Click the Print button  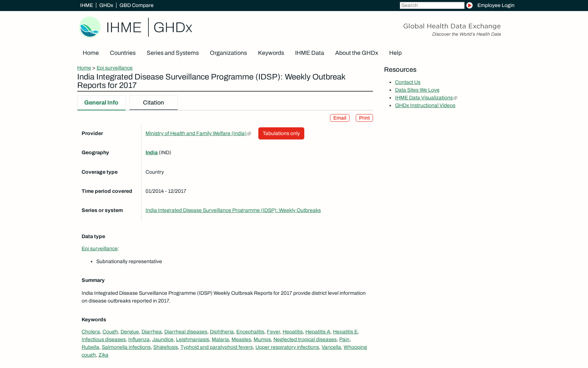(364, 118)
